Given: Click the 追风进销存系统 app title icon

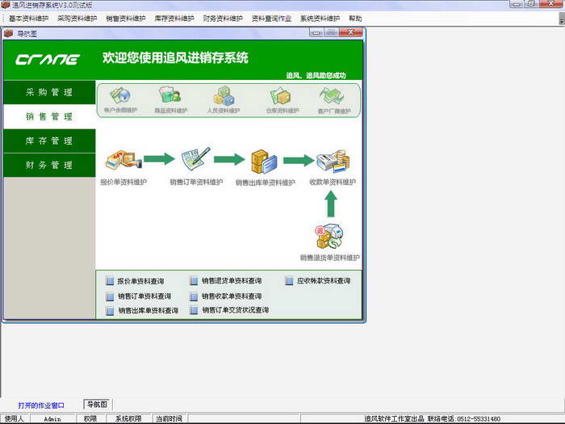Looking at the screenshot, I should (x=6, y=5).
